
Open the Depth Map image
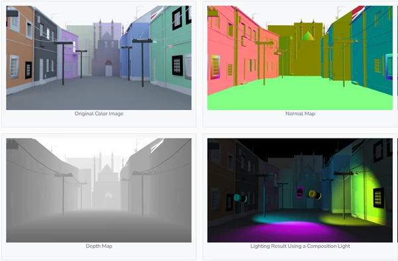(x=99, y=190)
